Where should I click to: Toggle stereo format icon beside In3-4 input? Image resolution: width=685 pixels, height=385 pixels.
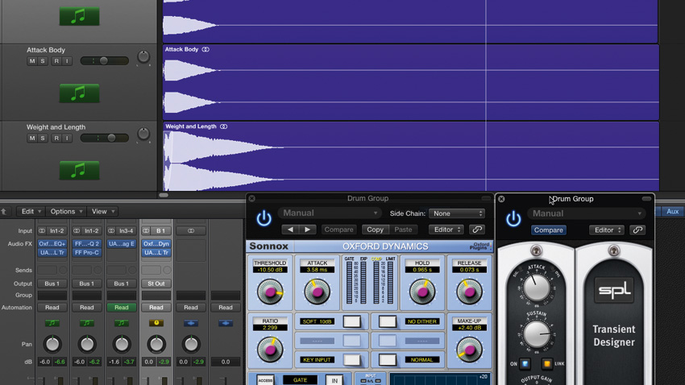click(x=111, y=230)
